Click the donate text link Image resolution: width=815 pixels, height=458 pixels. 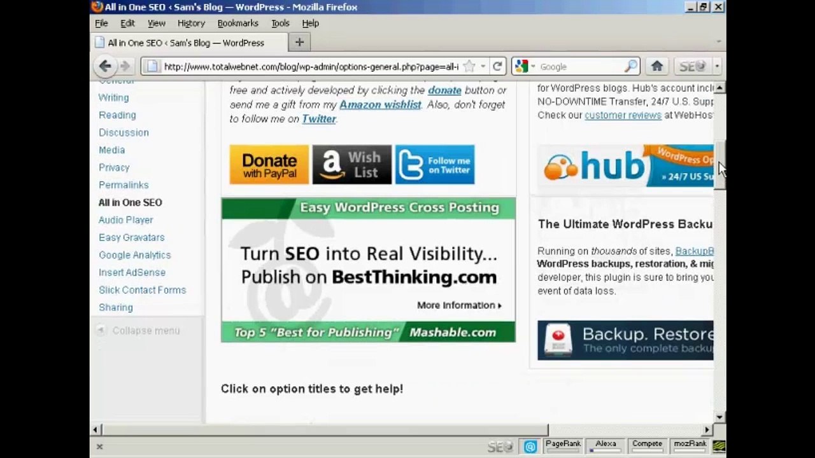(444, 90)
